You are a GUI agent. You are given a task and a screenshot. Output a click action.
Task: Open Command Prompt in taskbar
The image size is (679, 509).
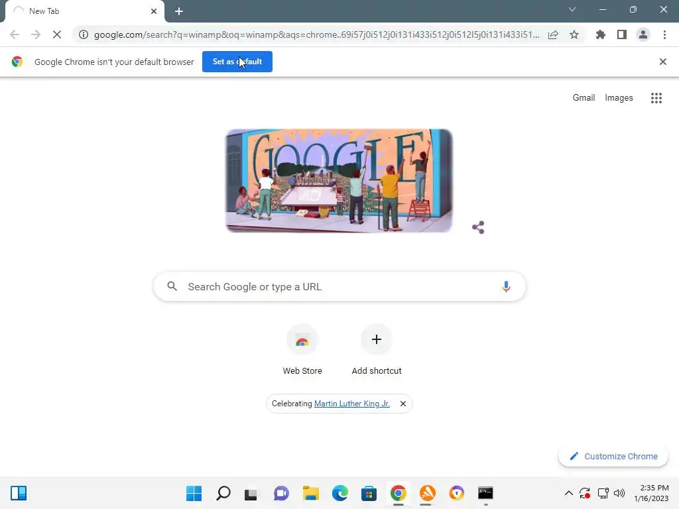(x=485, y=493)
